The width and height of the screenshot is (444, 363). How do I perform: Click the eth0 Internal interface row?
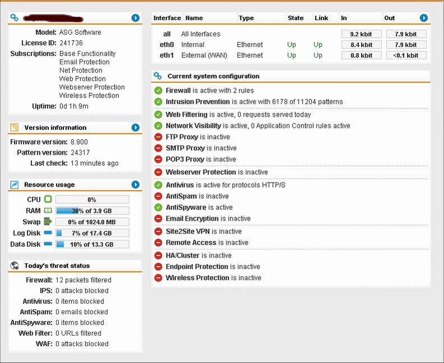[192, 45]
